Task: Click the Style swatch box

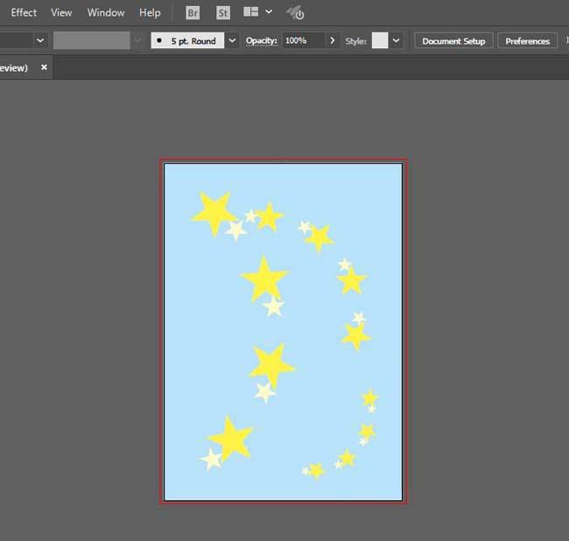Action: pos(380,40)
